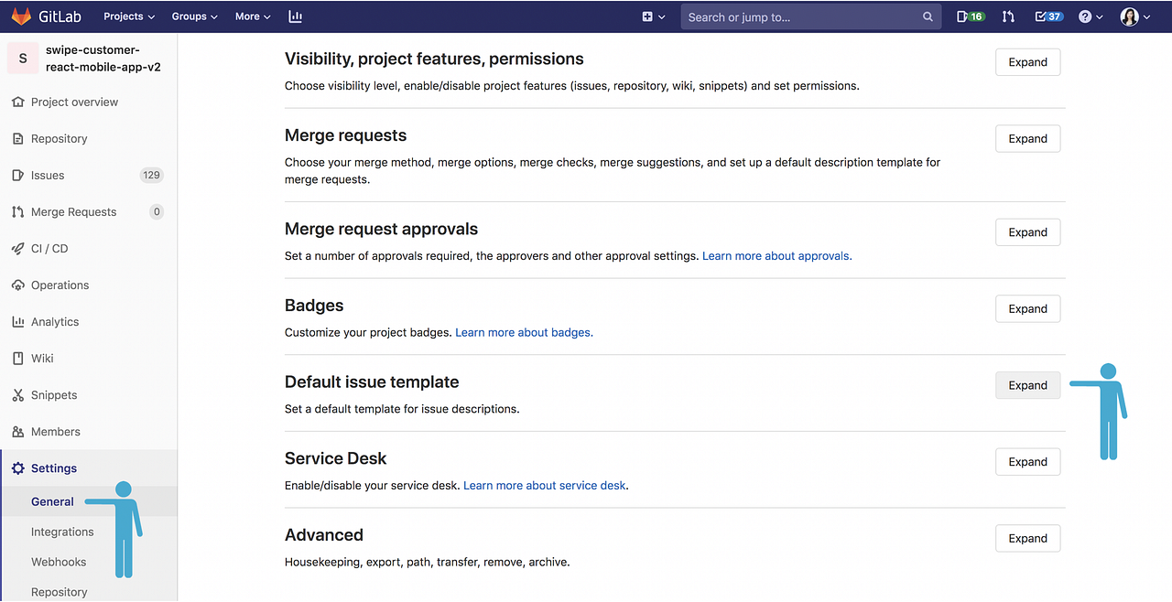Viewport: 1172px width, 602px height.
Task: Follow the Learn more about service desk link
Action: (x=546, y=485)
